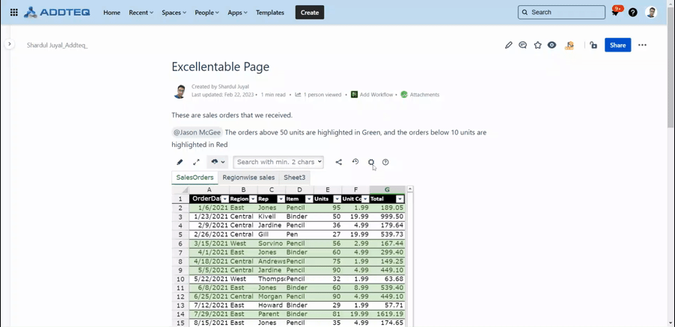
Task: Switch to the Sheet3 tab
Action: pyautogui.click(x=294, y=178)
